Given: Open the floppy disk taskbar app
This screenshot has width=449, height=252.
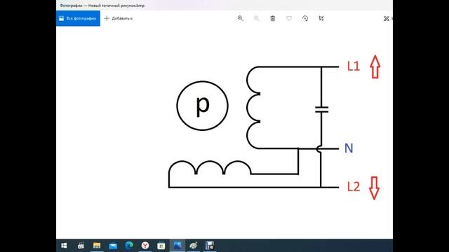Looking at the screenshot, I should pyautogui.click(x=210, y=246).
